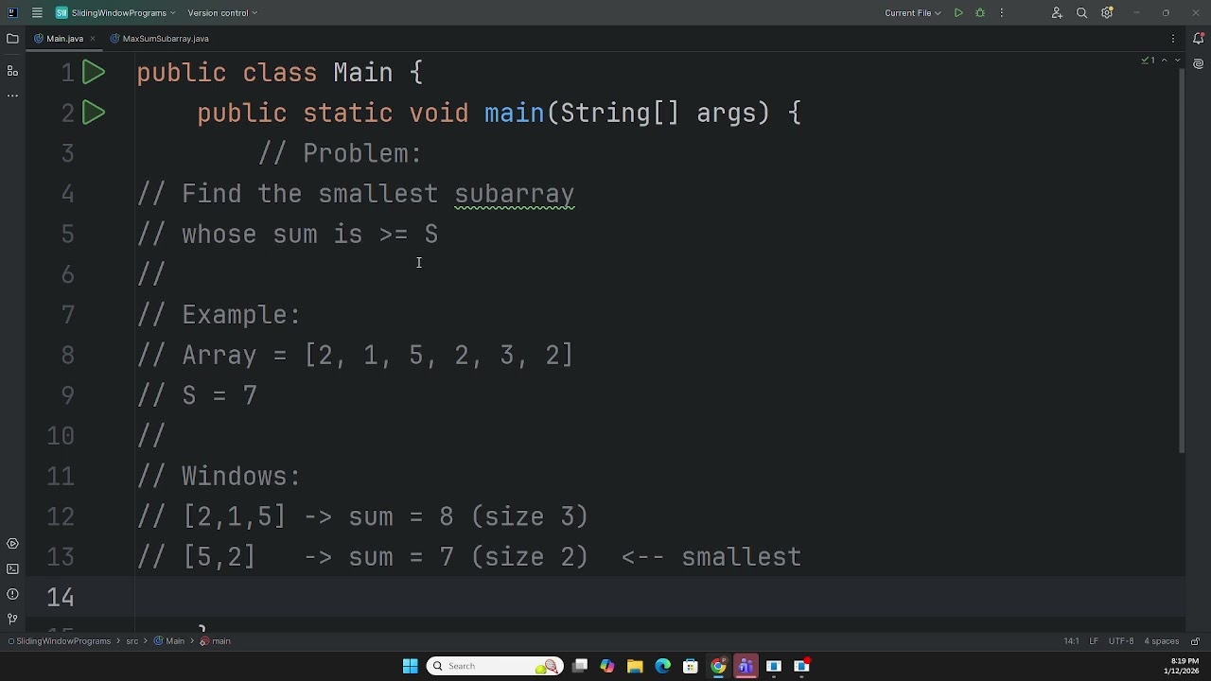Open Terminal tool window icon
Screen dimensions: 1211x681
pyautogui.click(x=12, y=569)
